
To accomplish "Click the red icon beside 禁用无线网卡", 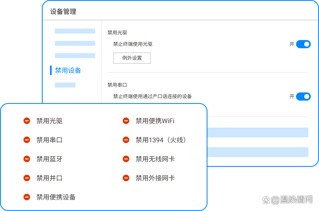I will click(x=126, y=159).
